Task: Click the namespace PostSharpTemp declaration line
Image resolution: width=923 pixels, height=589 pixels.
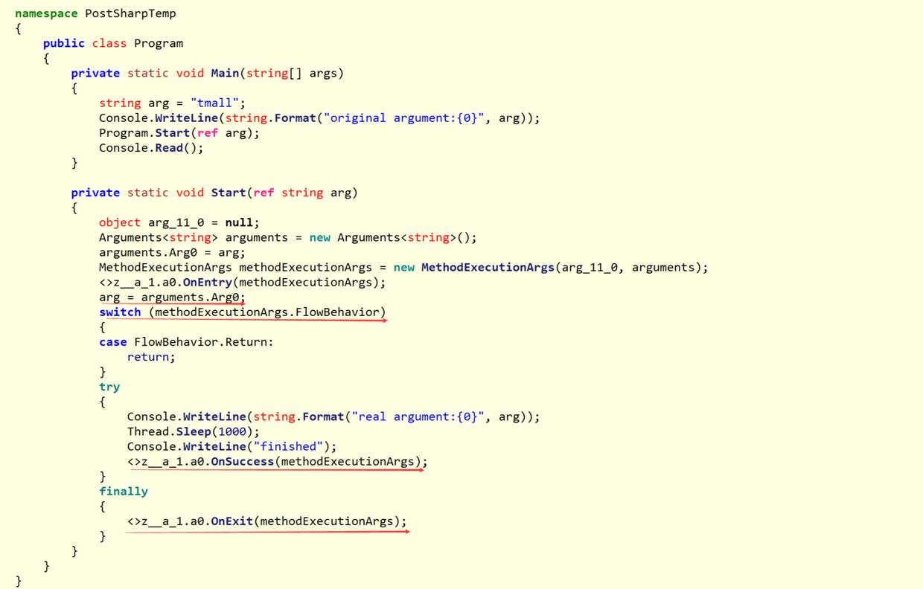Action: 95,13
